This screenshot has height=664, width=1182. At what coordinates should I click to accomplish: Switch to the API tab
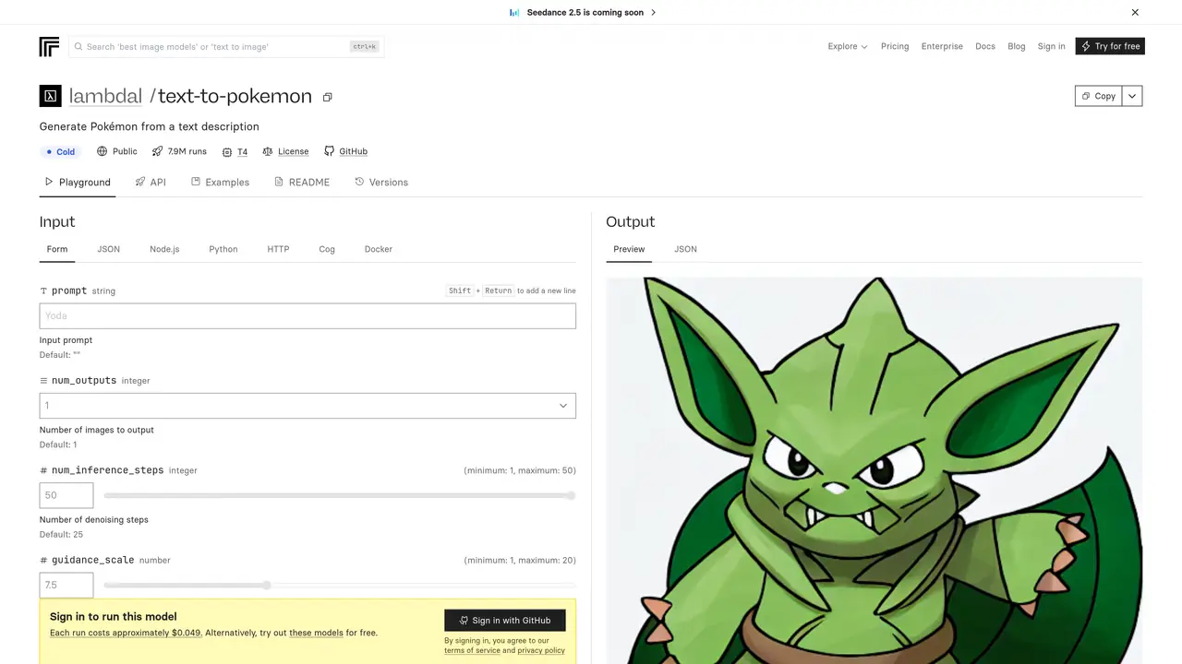[x=151, y=183]
